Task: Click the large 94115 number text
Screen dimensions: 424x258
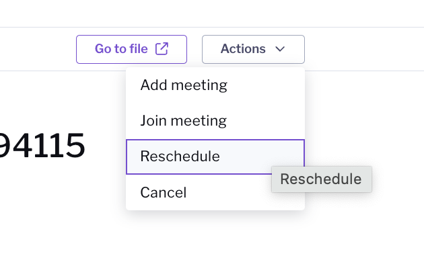Action: click(42, 146)
